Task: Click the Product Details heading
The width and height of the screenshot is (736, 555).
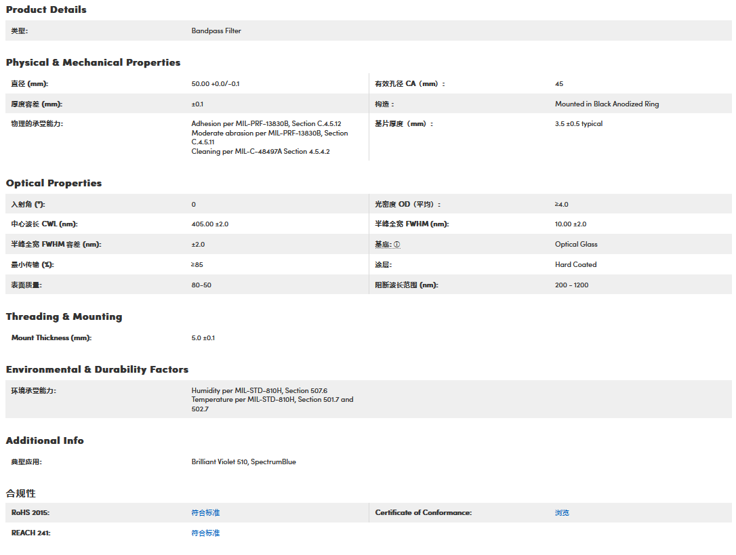Action: (x=46, y=9)
